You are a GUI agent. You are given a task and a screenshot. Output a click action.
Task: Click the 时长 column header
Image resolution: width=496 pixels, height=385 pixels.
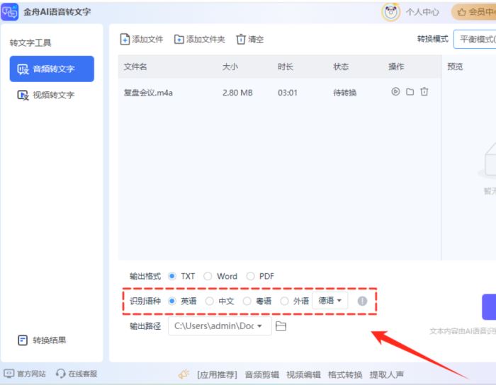tap(286, 67)
